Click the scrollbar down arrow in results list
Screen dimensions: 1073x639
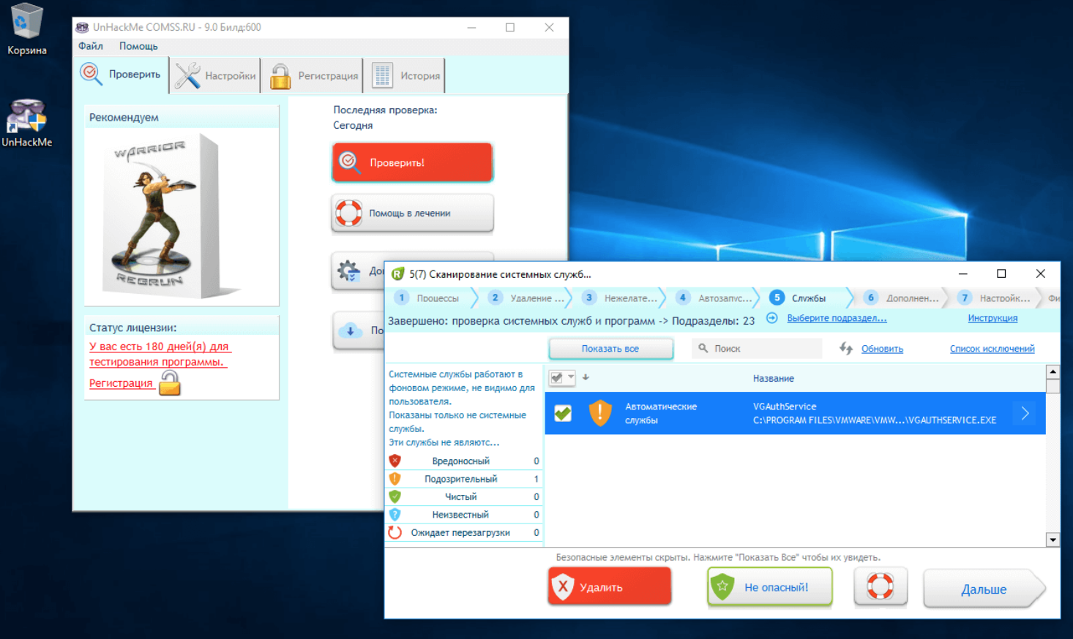tap(1053, 540)
